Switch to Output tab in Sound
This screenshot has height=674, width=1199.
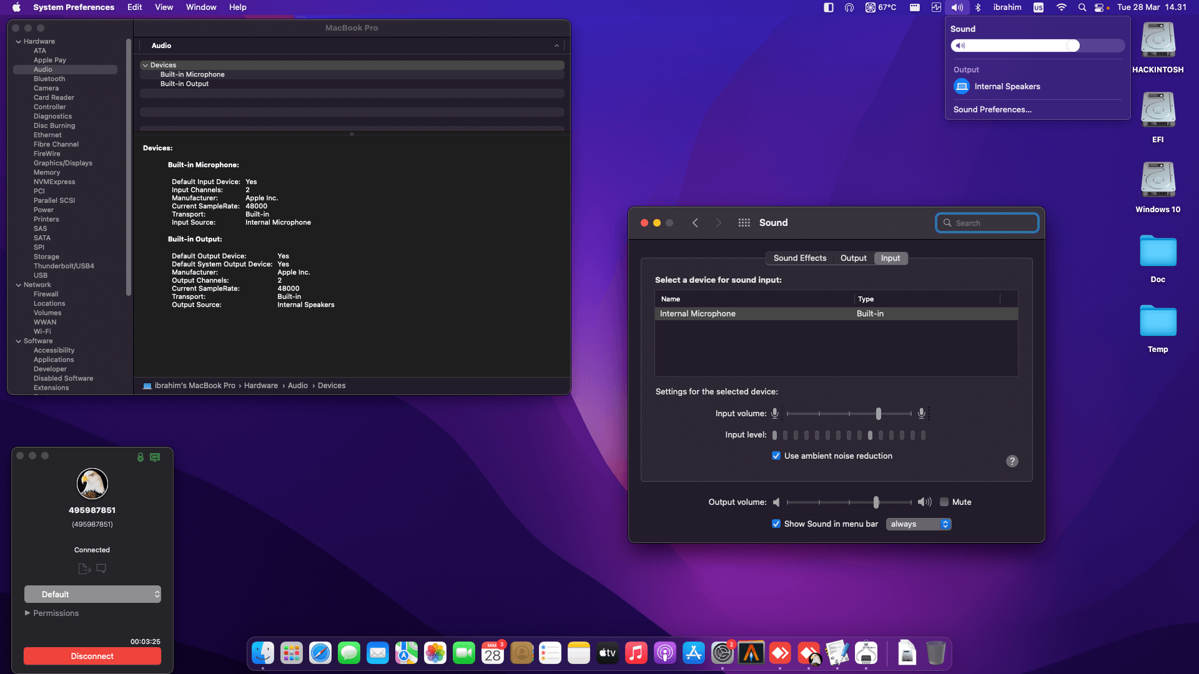853,258
